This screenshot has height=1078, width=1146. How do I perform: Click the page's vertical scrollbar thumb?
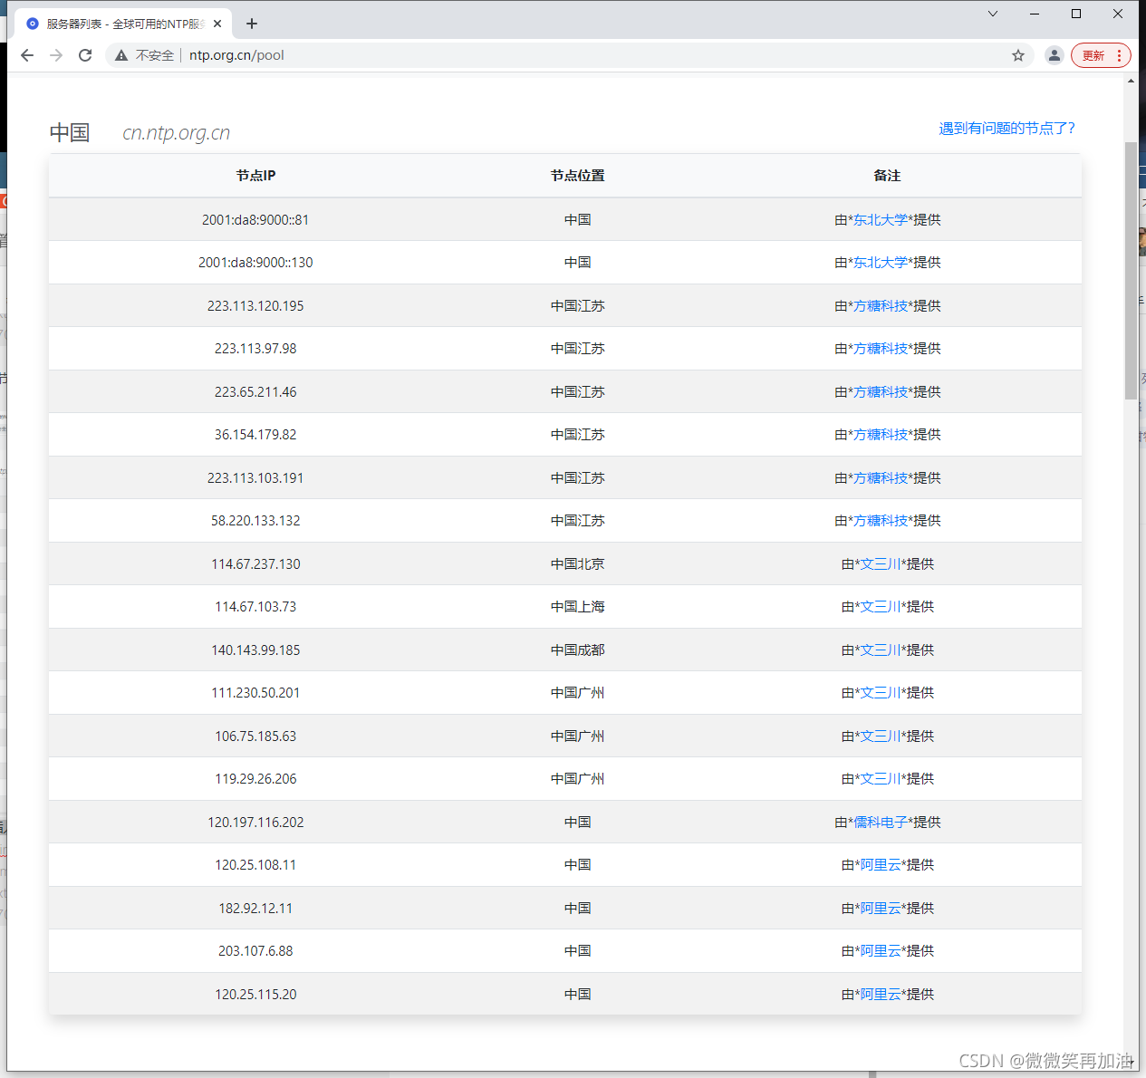pos(1131,270)
